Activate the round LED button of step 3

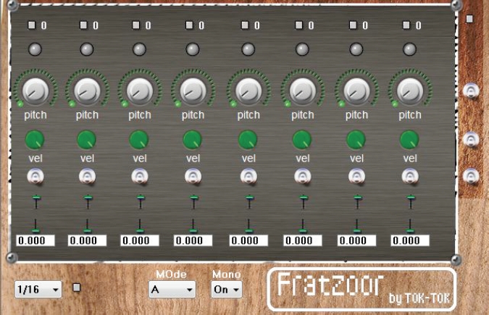pyautogui.click(x=139, y=49)
